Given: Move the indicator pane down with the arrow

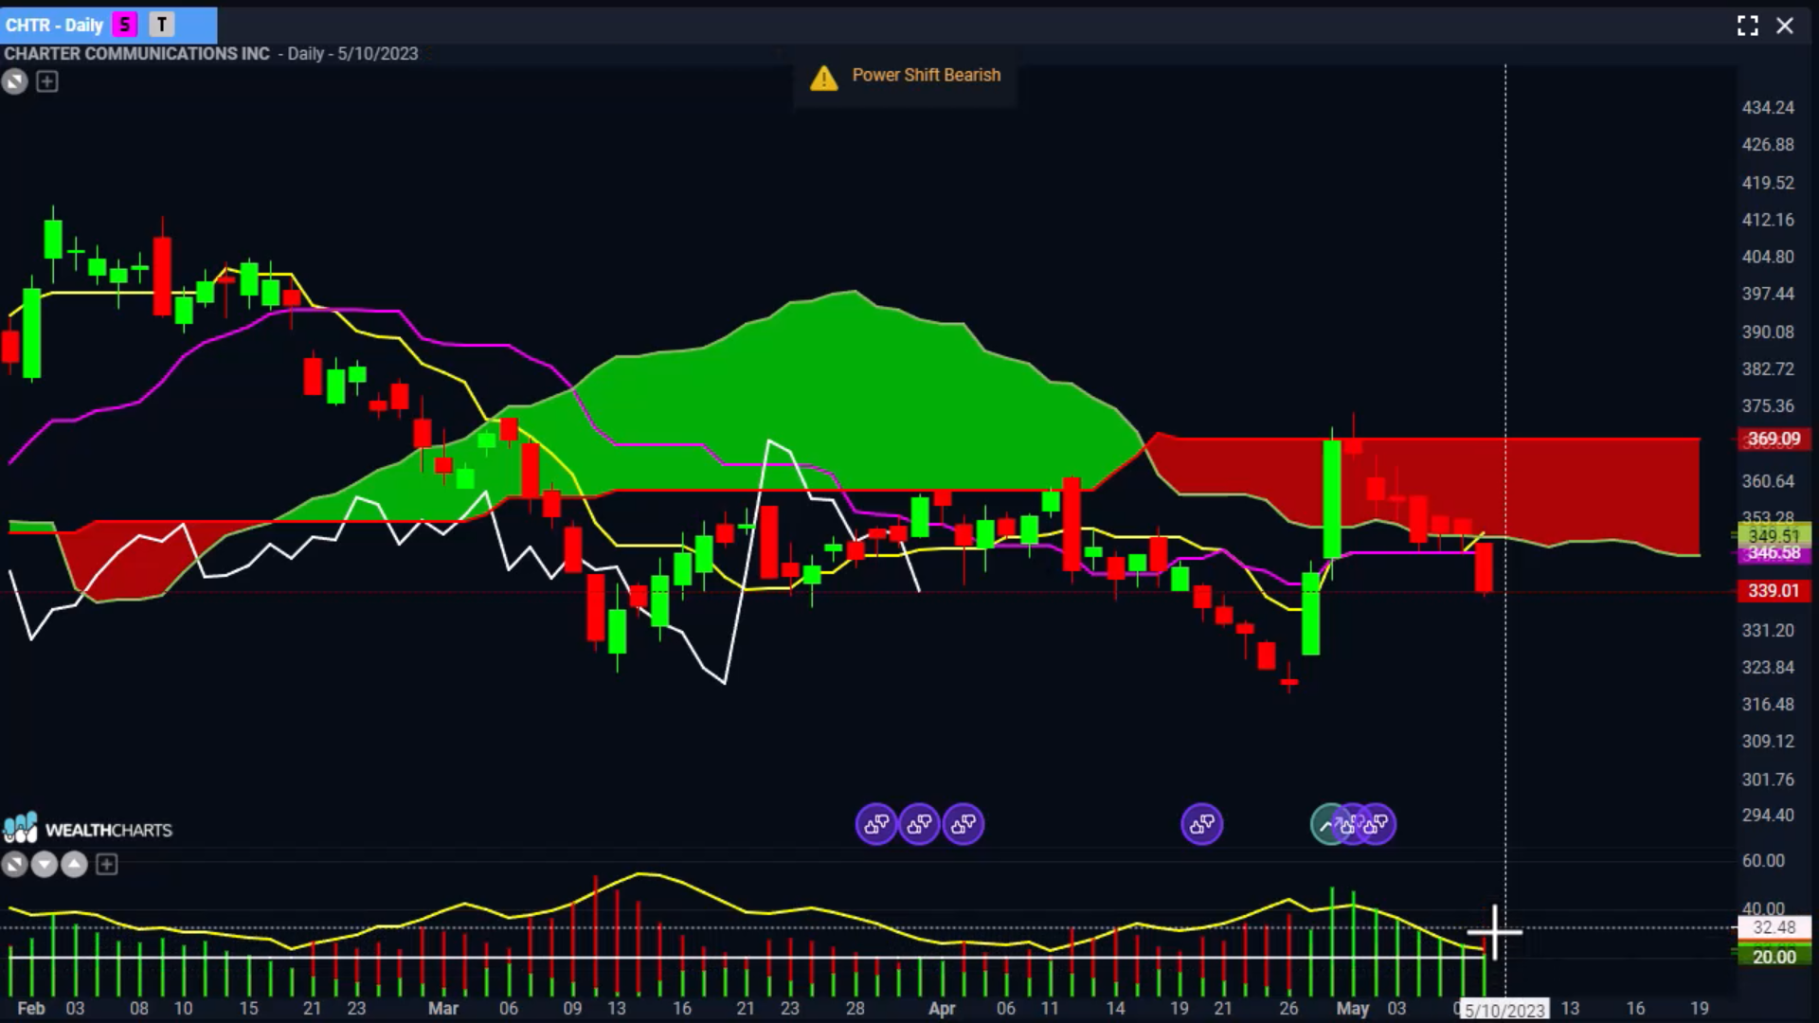Looking at the screenshot, I should (x=45, y=864).
